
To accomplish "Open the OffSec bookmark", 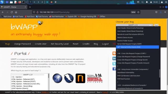I will click(x=101, y=16).
